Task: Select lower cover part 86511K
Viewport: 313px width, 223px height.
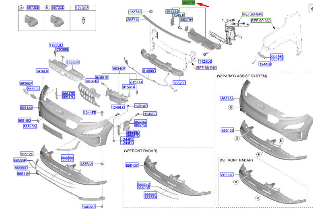Action: tap(23, 174)
